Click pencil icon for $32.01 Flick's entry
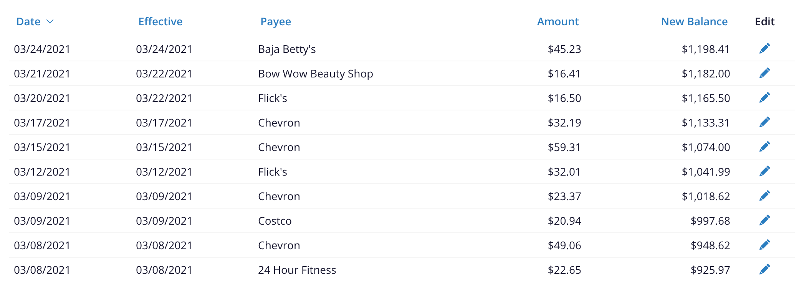The height and width of the screenshot is (296, 804). coord(764,171)
